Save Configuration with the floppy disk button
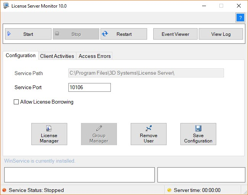This screenshot has height=195, width=248. pyautogui.click(x=198, y=134)
